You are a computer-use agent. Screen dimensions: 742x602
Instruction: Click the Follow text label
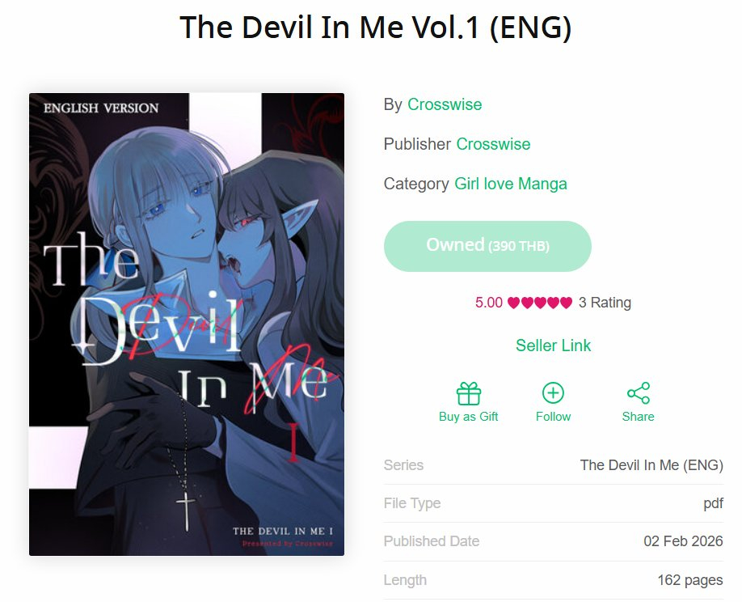pos(553,417)
